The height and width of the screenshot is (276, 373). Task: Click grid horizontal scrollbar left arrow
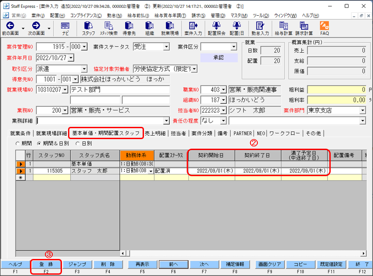coord(123,253)
